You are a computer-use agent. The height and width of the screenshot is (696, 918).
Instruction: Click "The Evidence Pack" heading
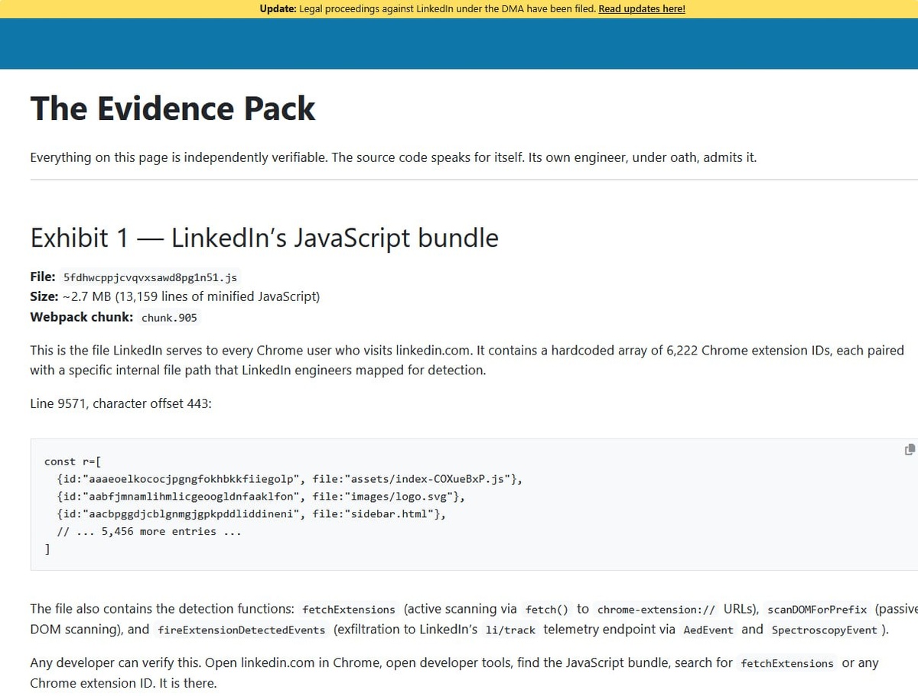[172, 108]
